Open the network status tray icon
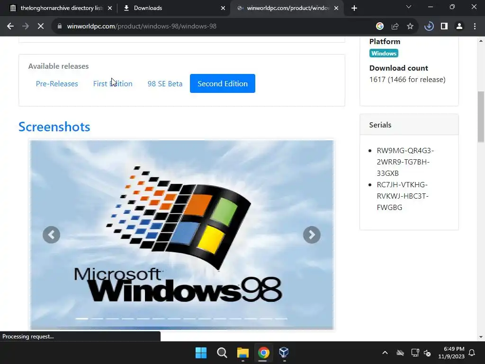485x364 pixels. tap(415, 353)
